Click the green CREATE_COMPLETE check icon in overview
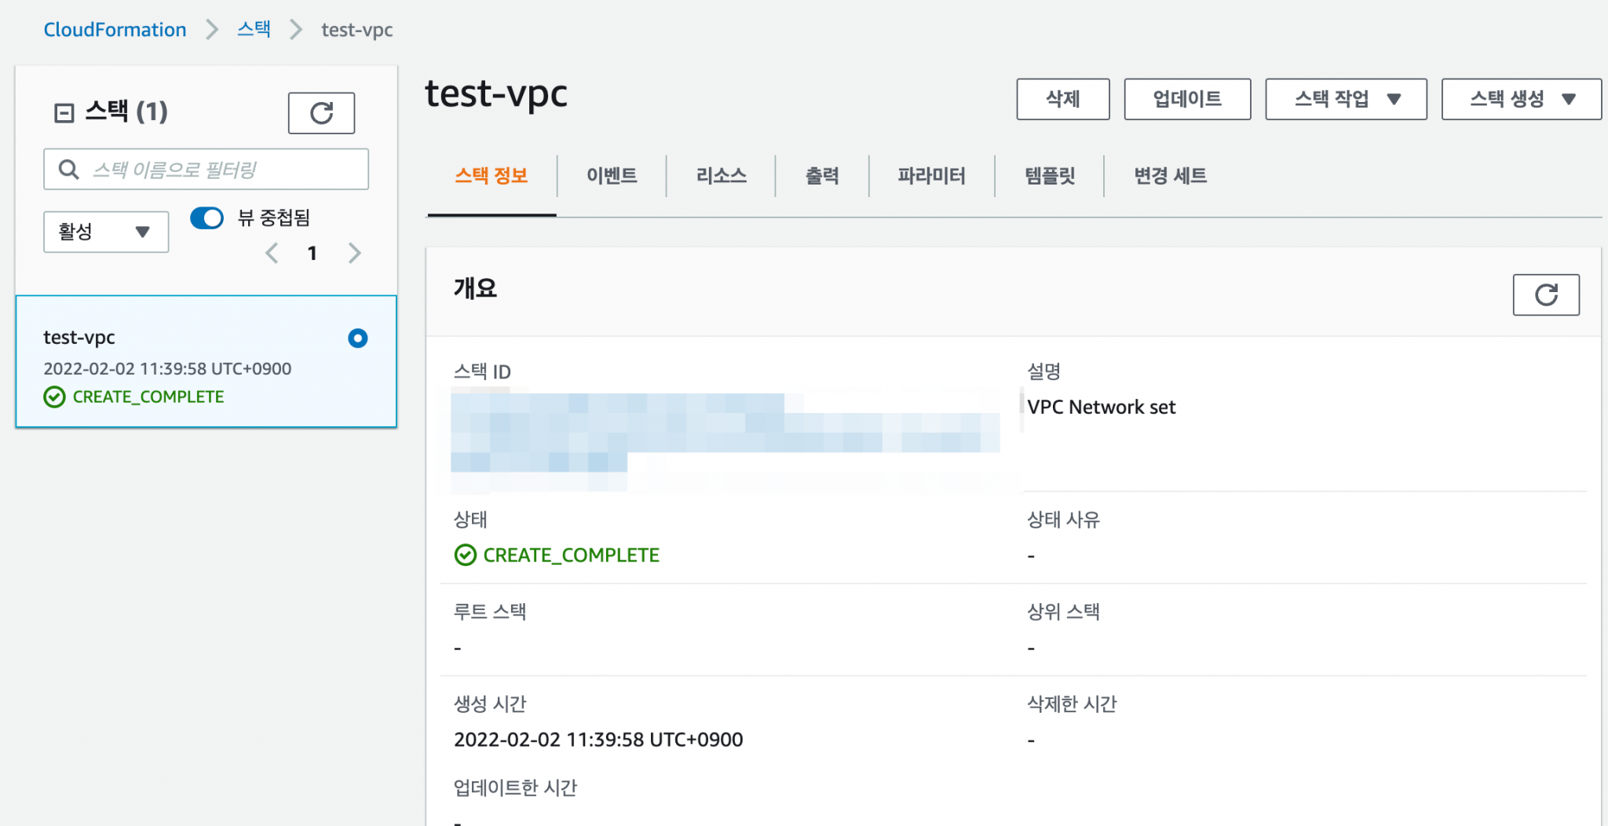1608x826 pixels. [466, 555]
